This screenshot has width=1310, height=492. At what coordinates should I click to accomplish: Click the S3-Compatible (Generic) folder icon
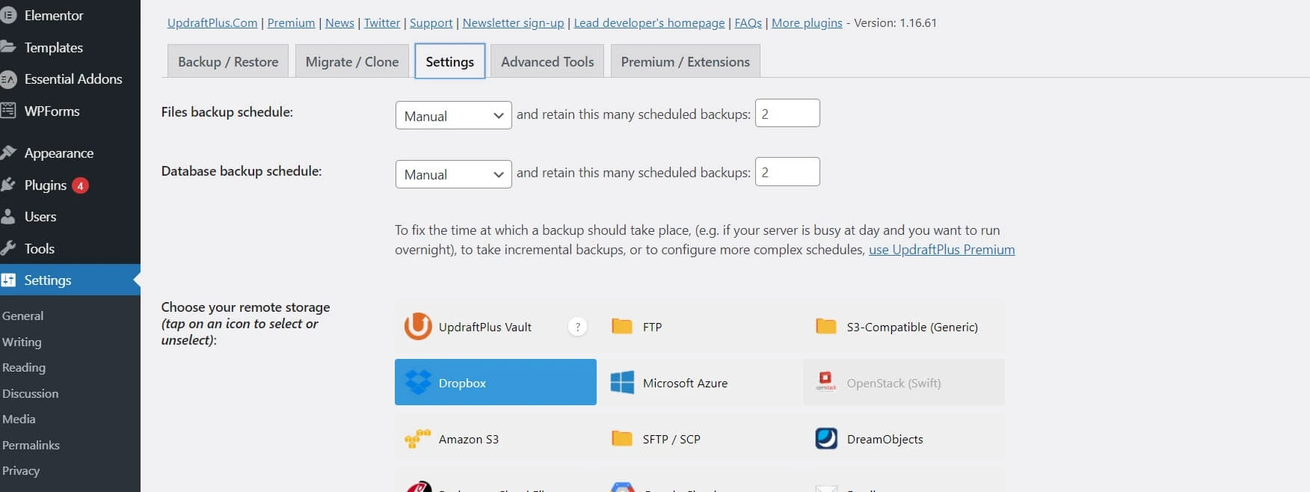(x=826, y=326)
